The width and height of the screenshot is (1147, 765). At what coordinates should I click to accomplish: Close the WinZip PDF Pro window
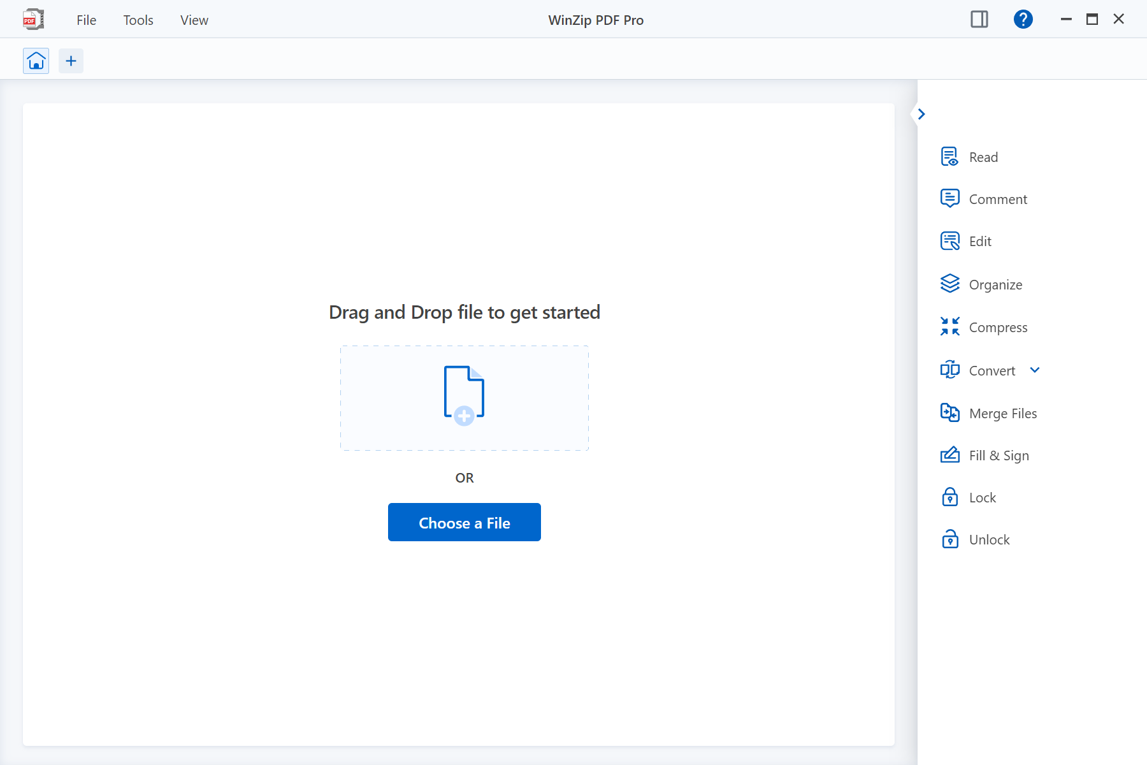click(x=1118, y=19)
